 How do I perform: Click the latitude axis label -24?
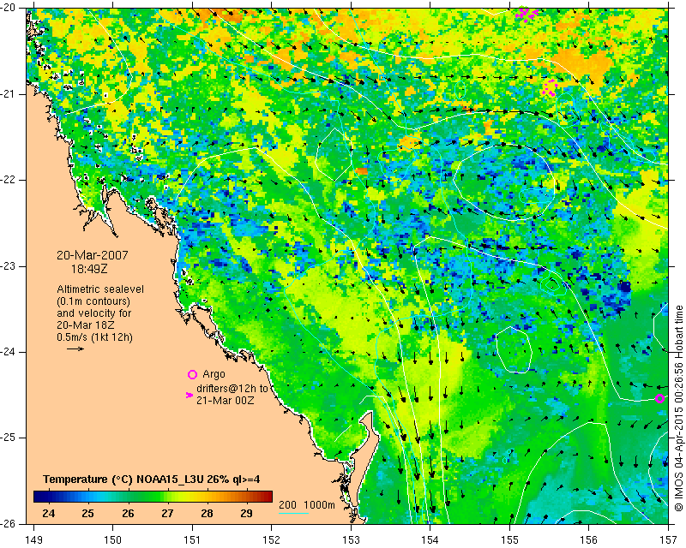(x=8, y=352)
